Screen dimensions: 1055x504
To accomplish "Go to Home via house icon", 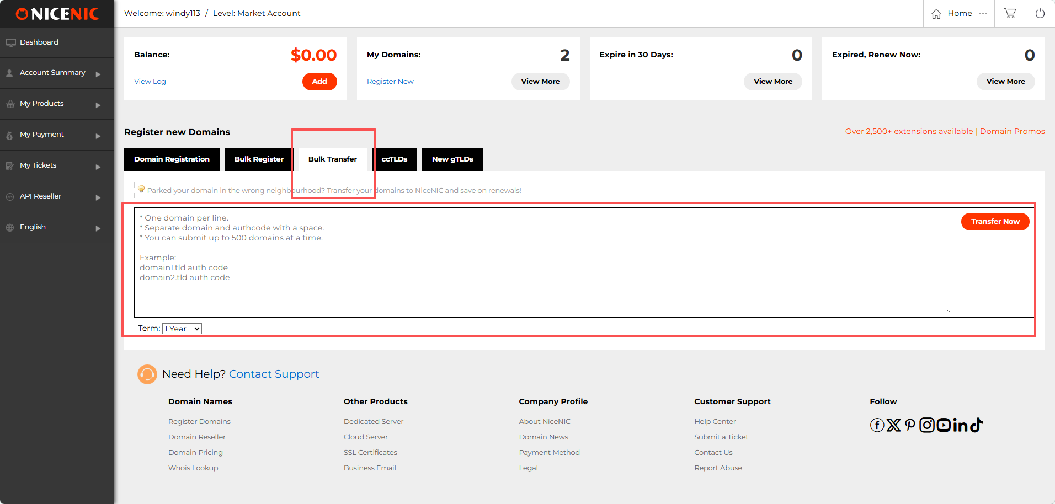I will [x=936, y=14].
